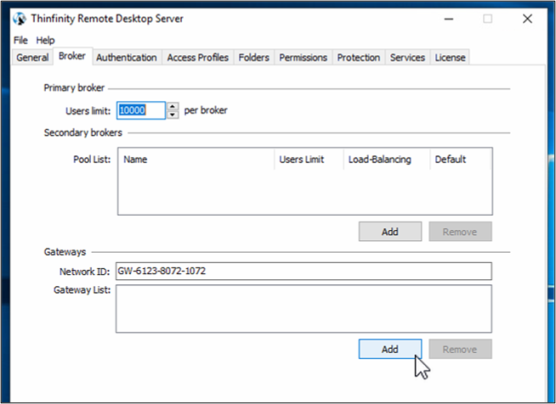The width and height of the screenshot is (556, 404).
Task: Open the Help menu
Action: [45, 40]
